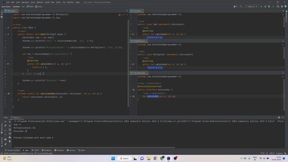The image size is (288, 162).
Task: Open the Build menu
Action: point(47,2)
